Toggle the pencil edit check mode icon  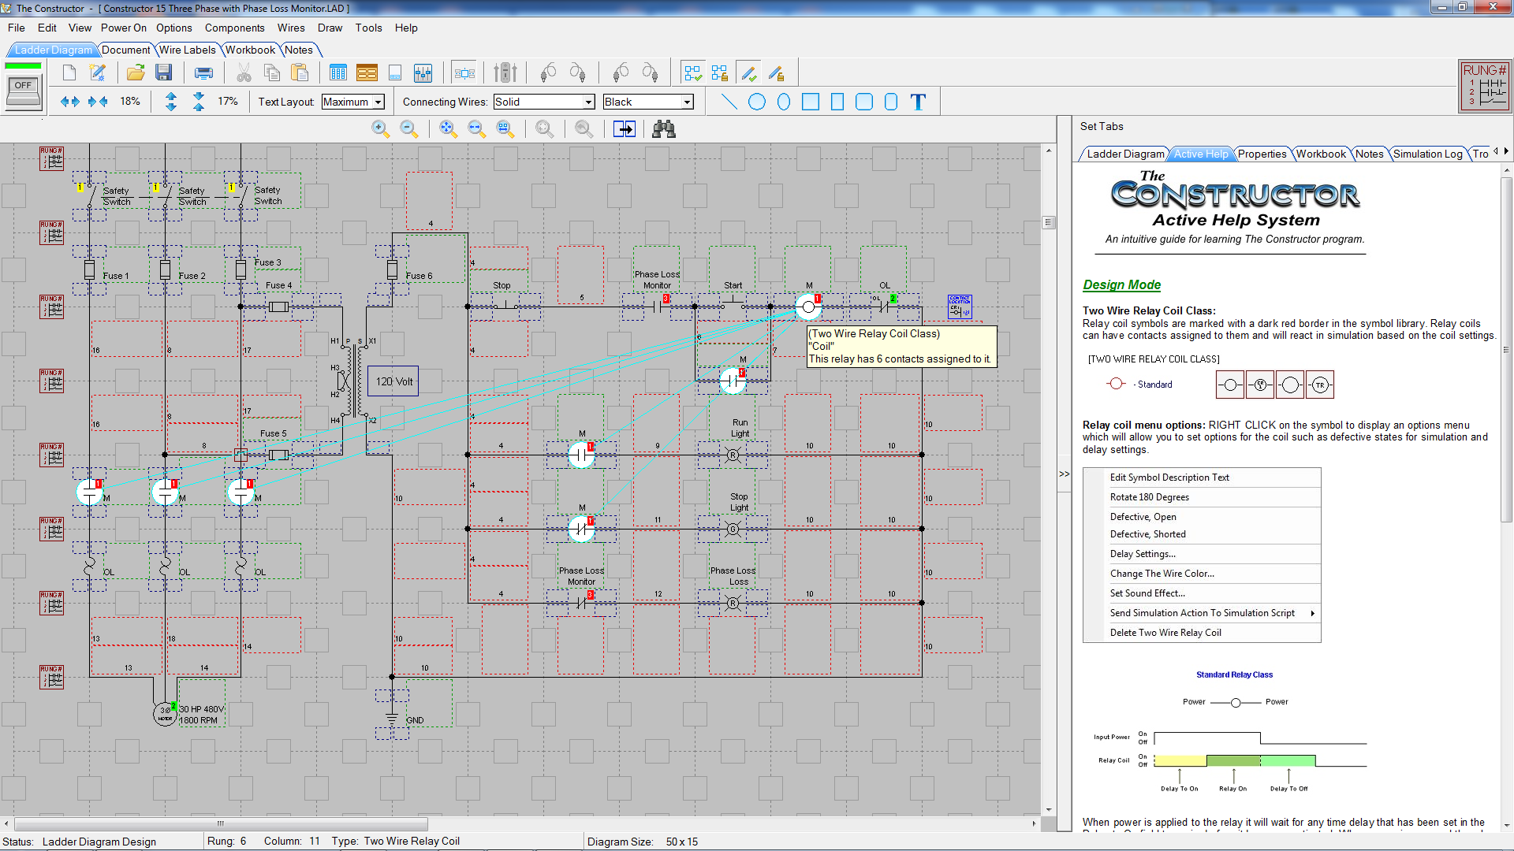coord(749,73)
